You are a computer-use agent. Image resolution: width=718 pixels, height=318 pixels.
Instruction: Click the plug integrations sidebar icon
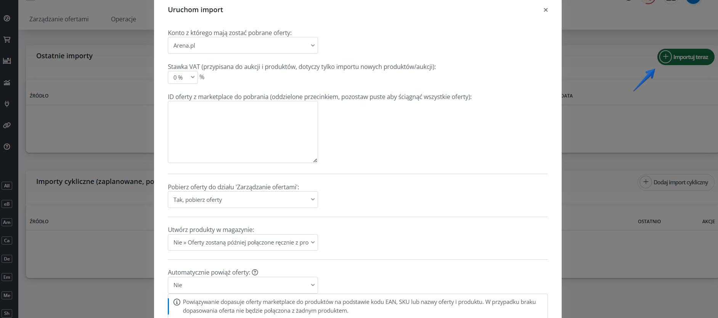(7, 104)
